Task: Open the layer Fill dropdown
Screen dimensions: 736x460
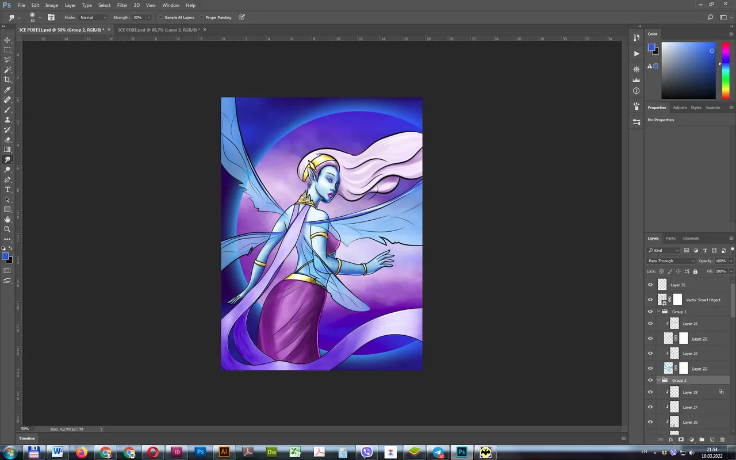Action: (x=731, y=271)
